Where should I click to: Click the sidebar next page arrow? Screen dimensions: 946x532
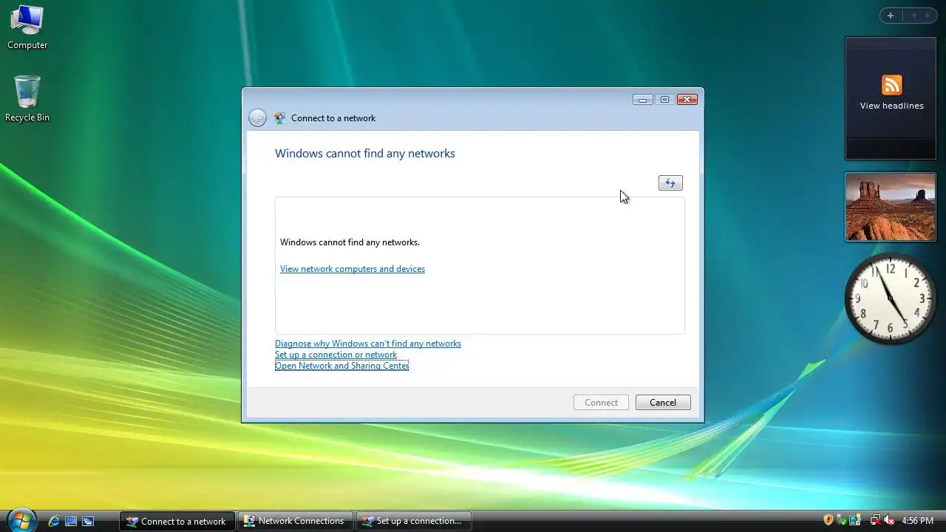pos(928,16)
